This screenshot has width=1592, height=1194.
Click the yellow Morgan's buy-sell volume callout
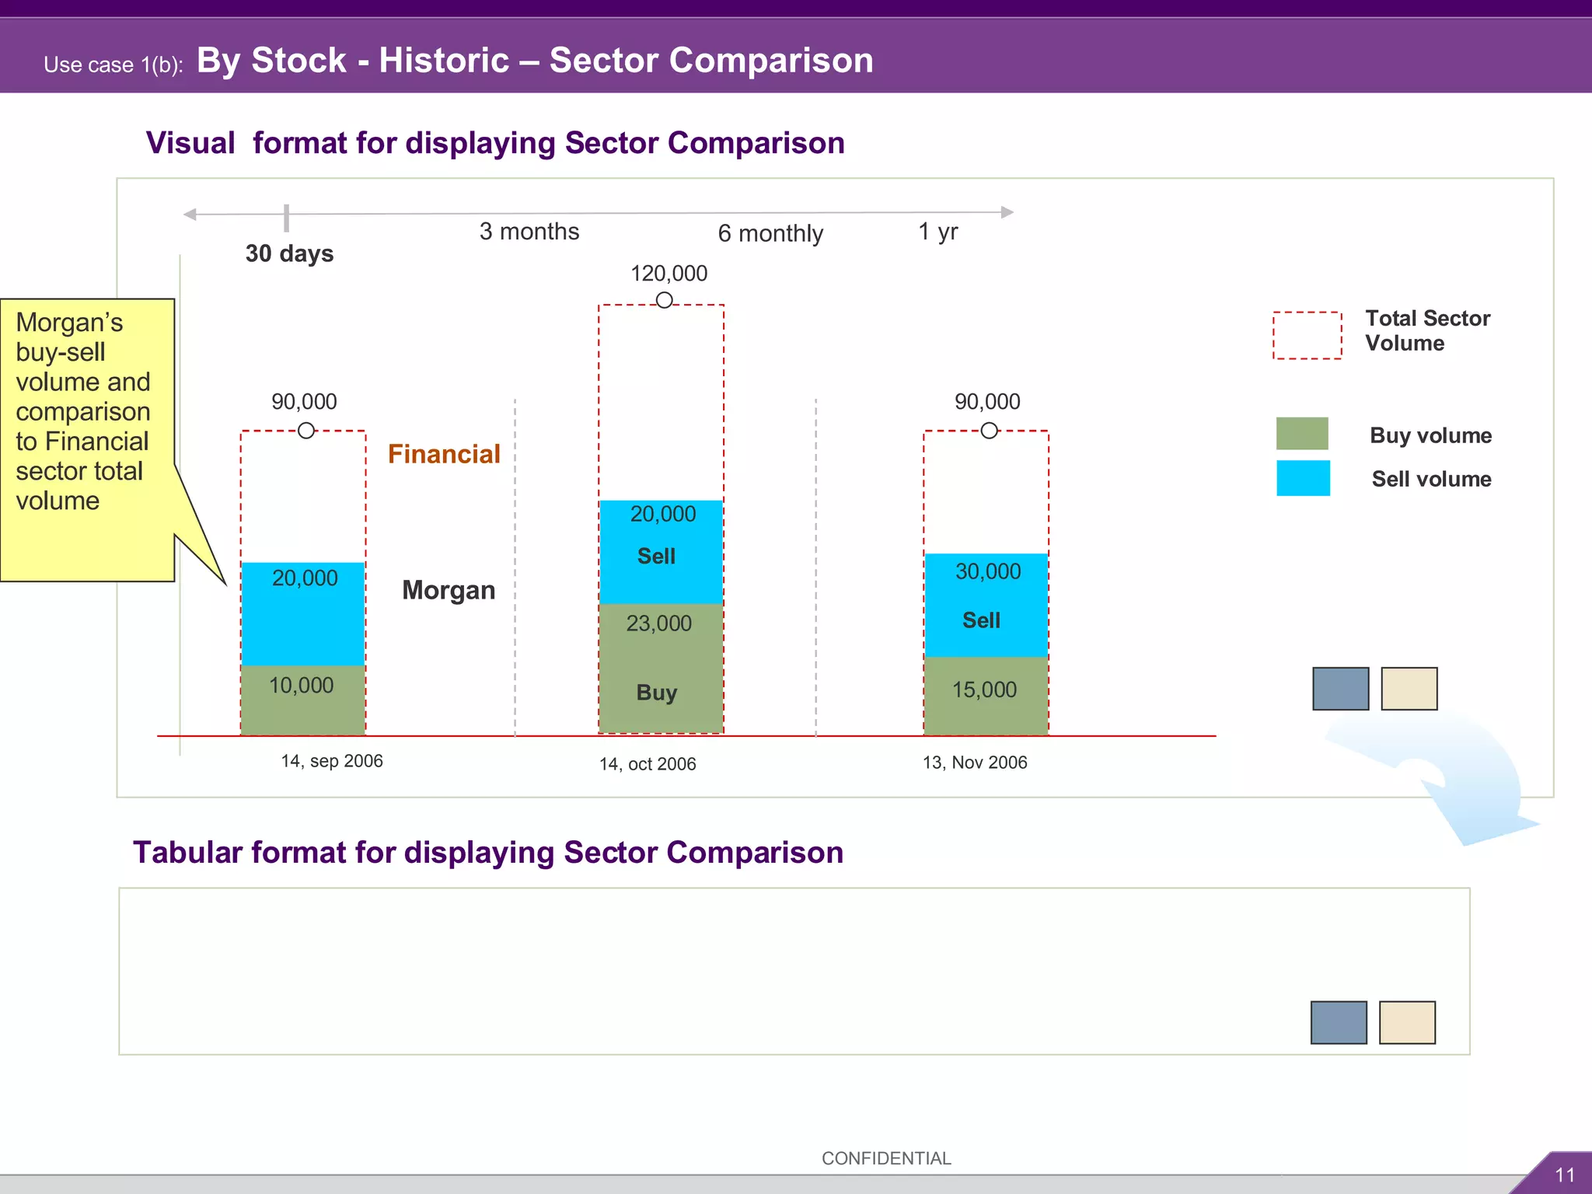tap(87, 439)
